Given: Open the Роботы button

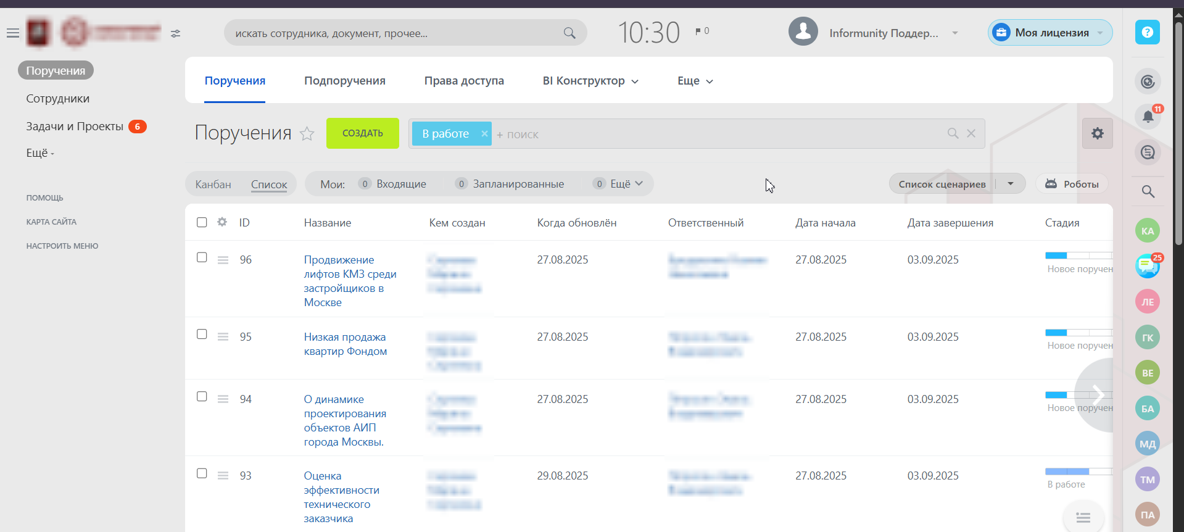Looking at the screenshot, I should 1072,184.
